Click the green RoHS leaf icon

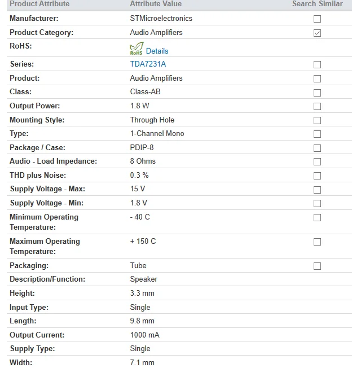tap(137, 49)
